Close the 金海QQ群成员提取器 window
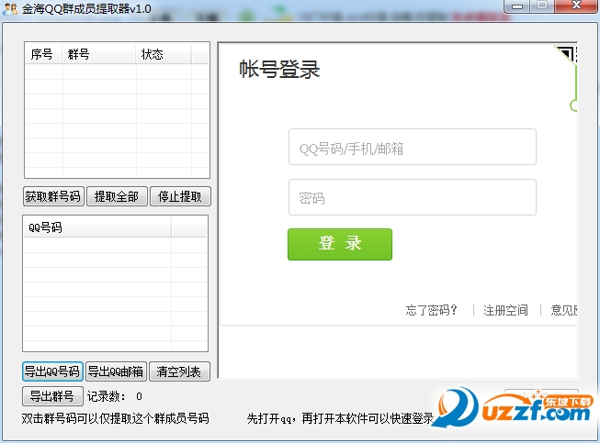The image size is (600, 443). point(576,6)
